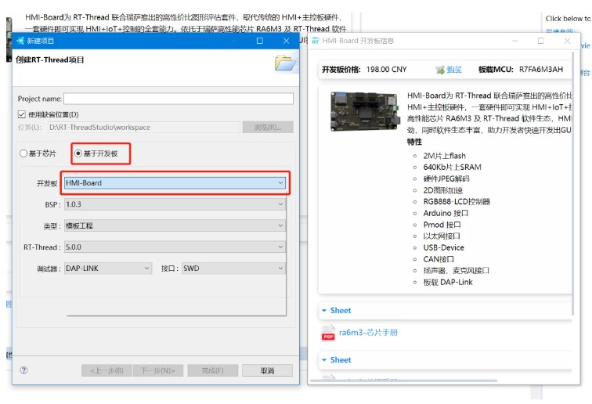
Task: Open the RT-Thread version 5.0.0 dropdown
Action: (175, 247)
